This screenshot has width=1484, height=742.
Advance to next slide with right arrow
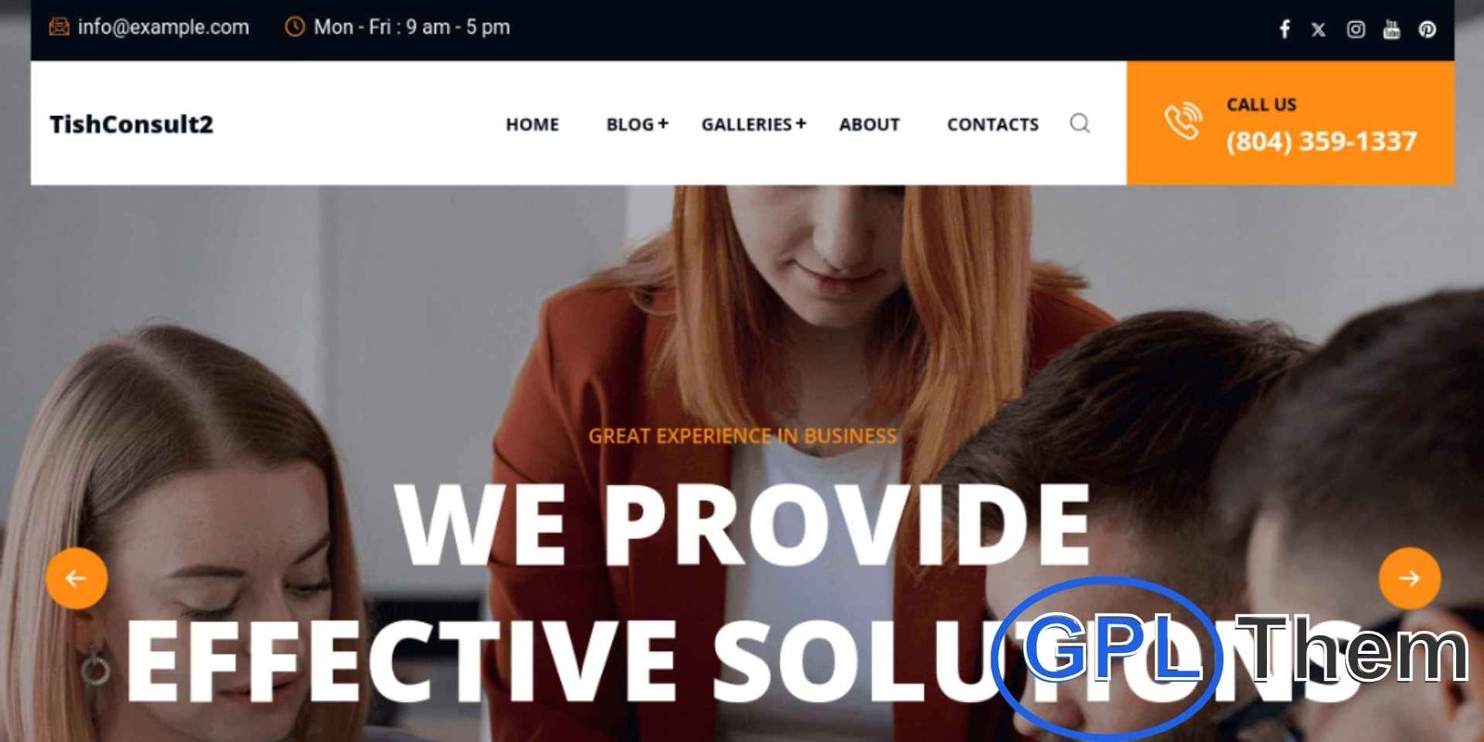[1410, 579]
